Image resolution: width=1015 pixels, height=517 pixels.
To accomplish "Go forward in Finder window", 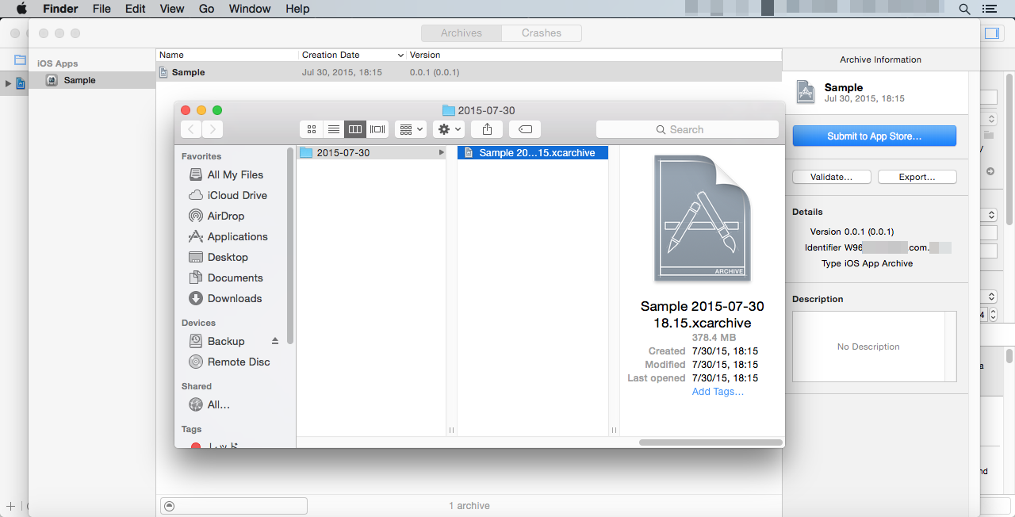I will [213, 129].
